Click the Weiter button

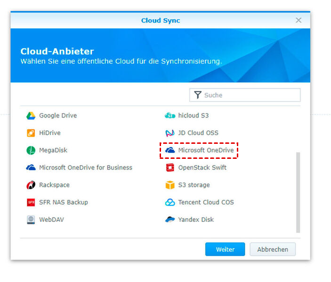point(225,249)
